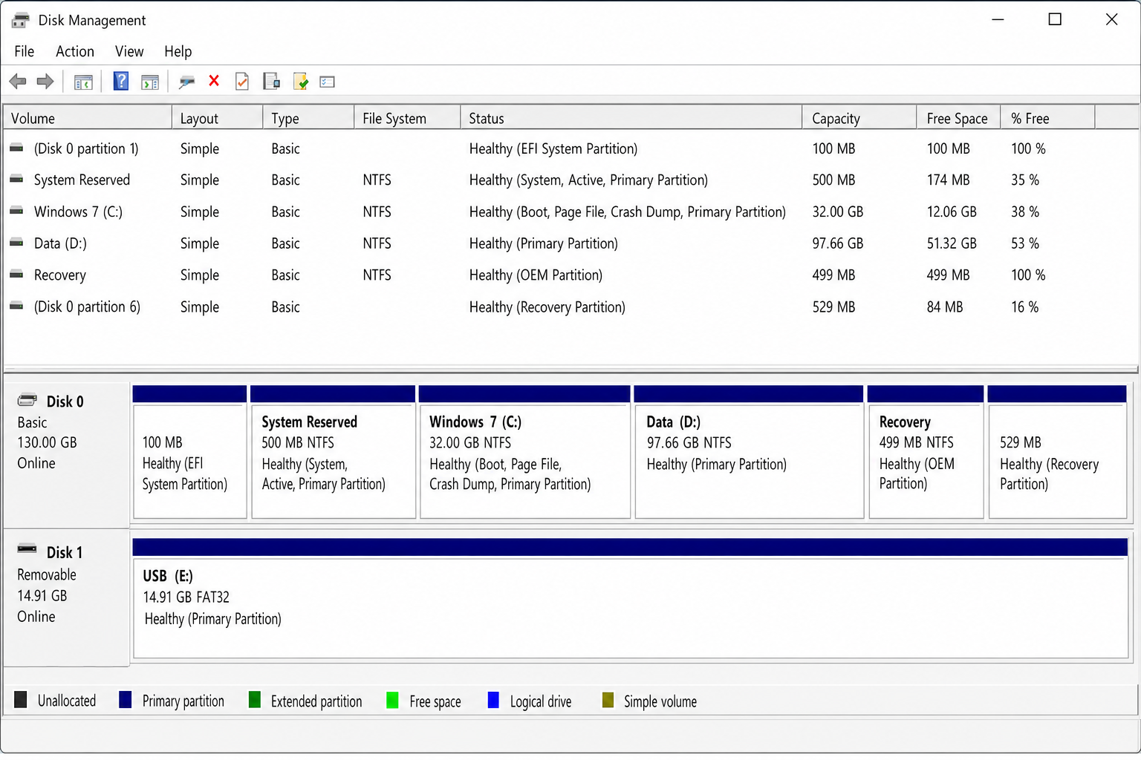Open the View menu
Viewport: 1141px width, 760px height.
[x=129, y=51]
